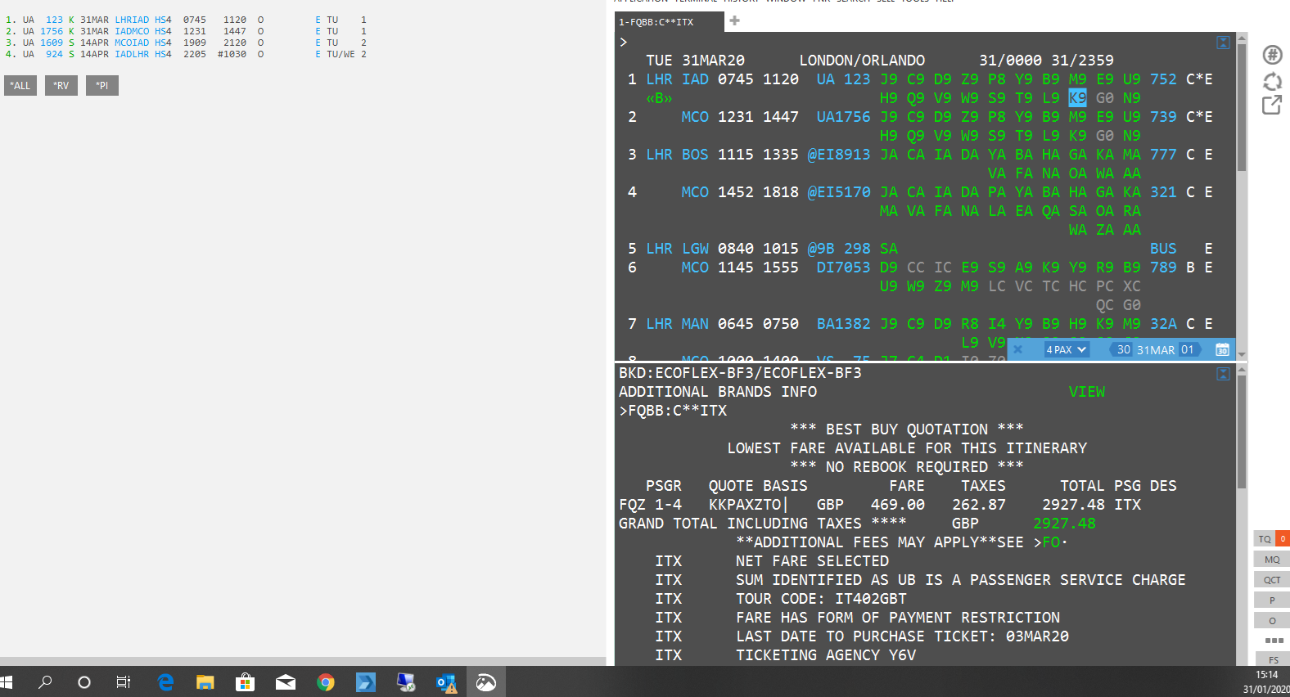Screen dimensions: 1290x697
Task: Open the MQ side button
Action: tap(1272, 560)
